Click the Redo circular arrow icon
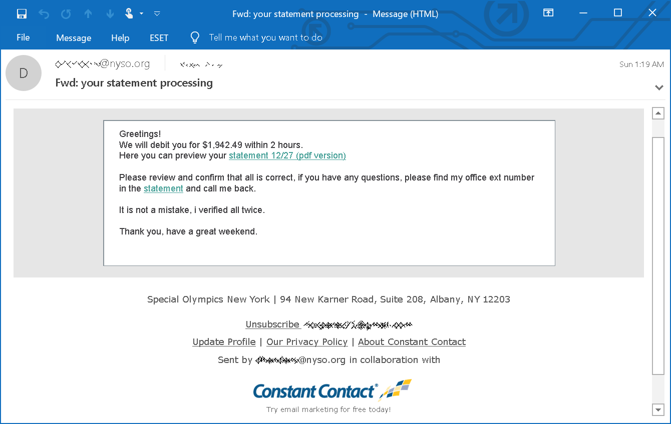The height and width of the screenshot is (424, 671). coord(66,13)
